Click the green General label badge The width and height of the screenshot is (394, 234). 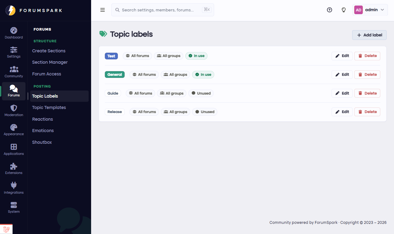pyautogui.click(x=115, y=75)
